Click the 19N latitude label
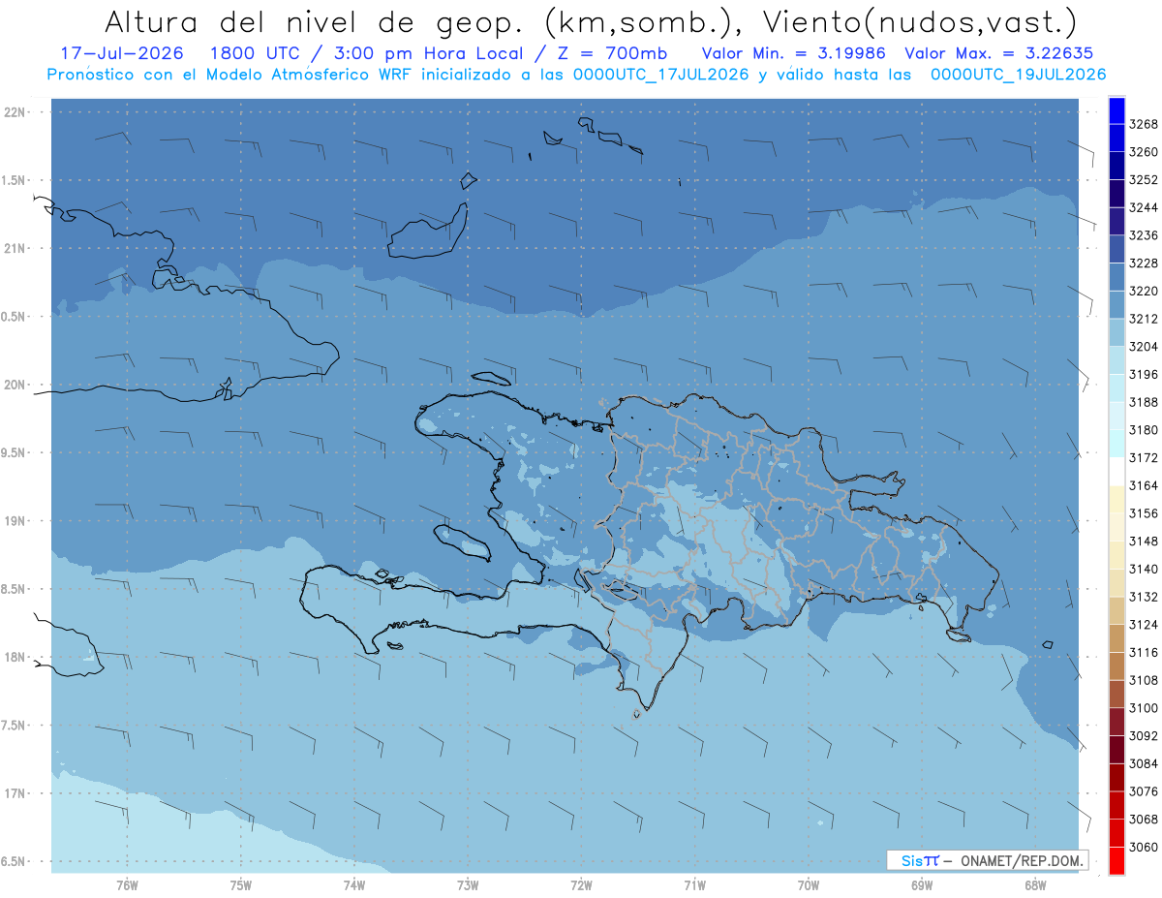Viewport: 1162px width, 898px height. coord(15,520)
